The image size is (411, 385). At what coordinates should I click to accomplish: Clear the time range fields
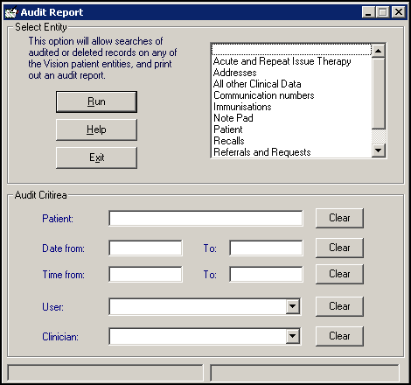click(339, 274)
